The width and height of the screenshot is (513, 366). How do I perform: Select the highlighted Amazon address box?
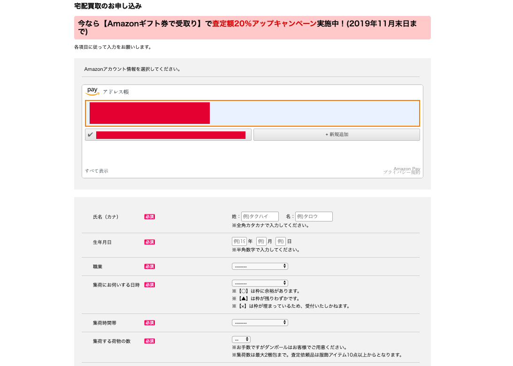coord(252,113)
